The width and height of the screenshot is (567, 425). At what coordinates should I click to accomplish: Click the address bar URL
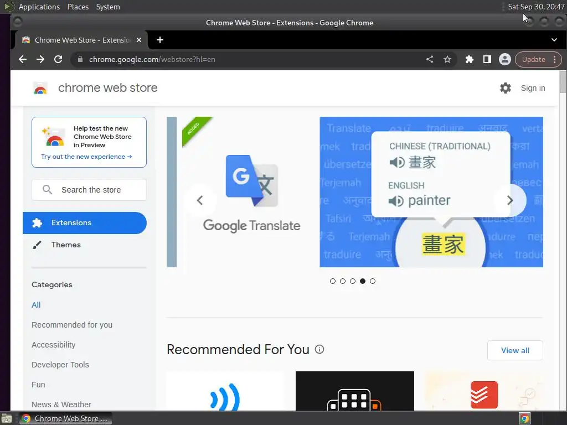coord(152,59)
